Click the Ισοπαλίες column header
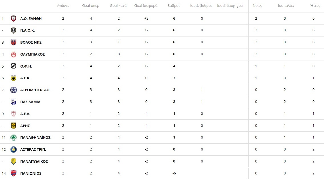Screen dimensions: 324x179 286,6
